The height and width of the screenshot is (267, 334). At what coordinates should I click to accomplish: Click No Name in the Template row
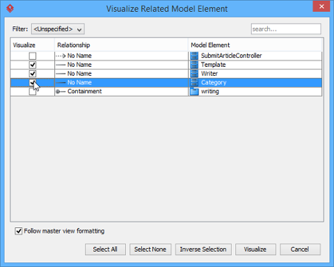tap(79, 65)
